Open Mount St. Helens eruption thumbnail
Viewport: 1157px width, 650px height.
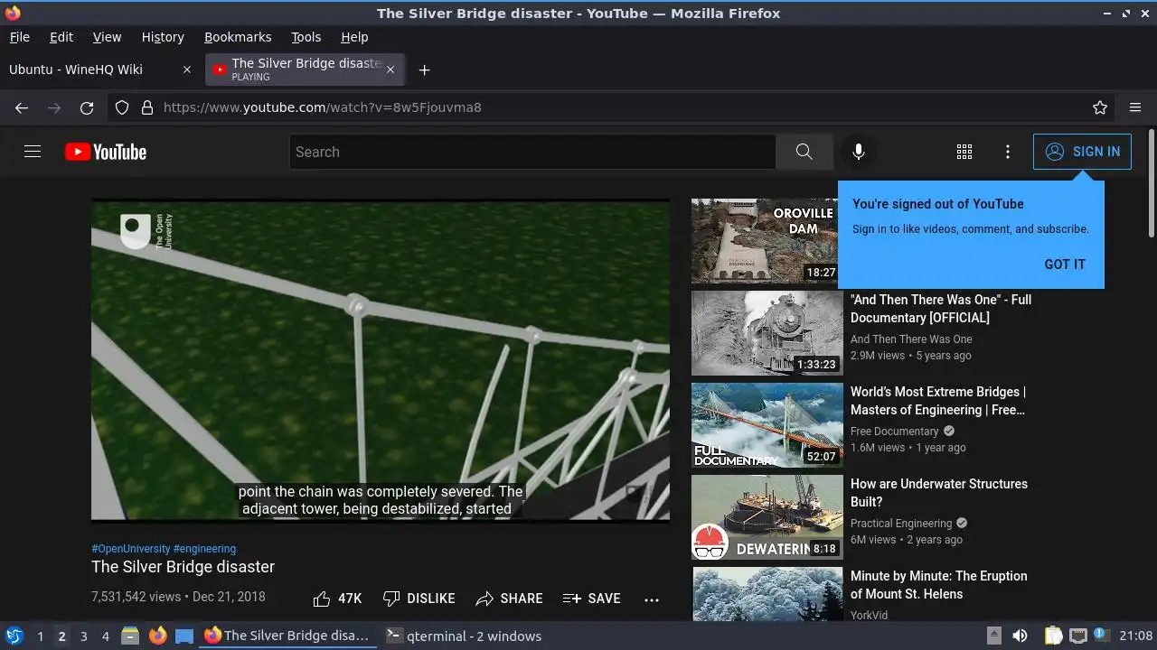coord(767,594)
